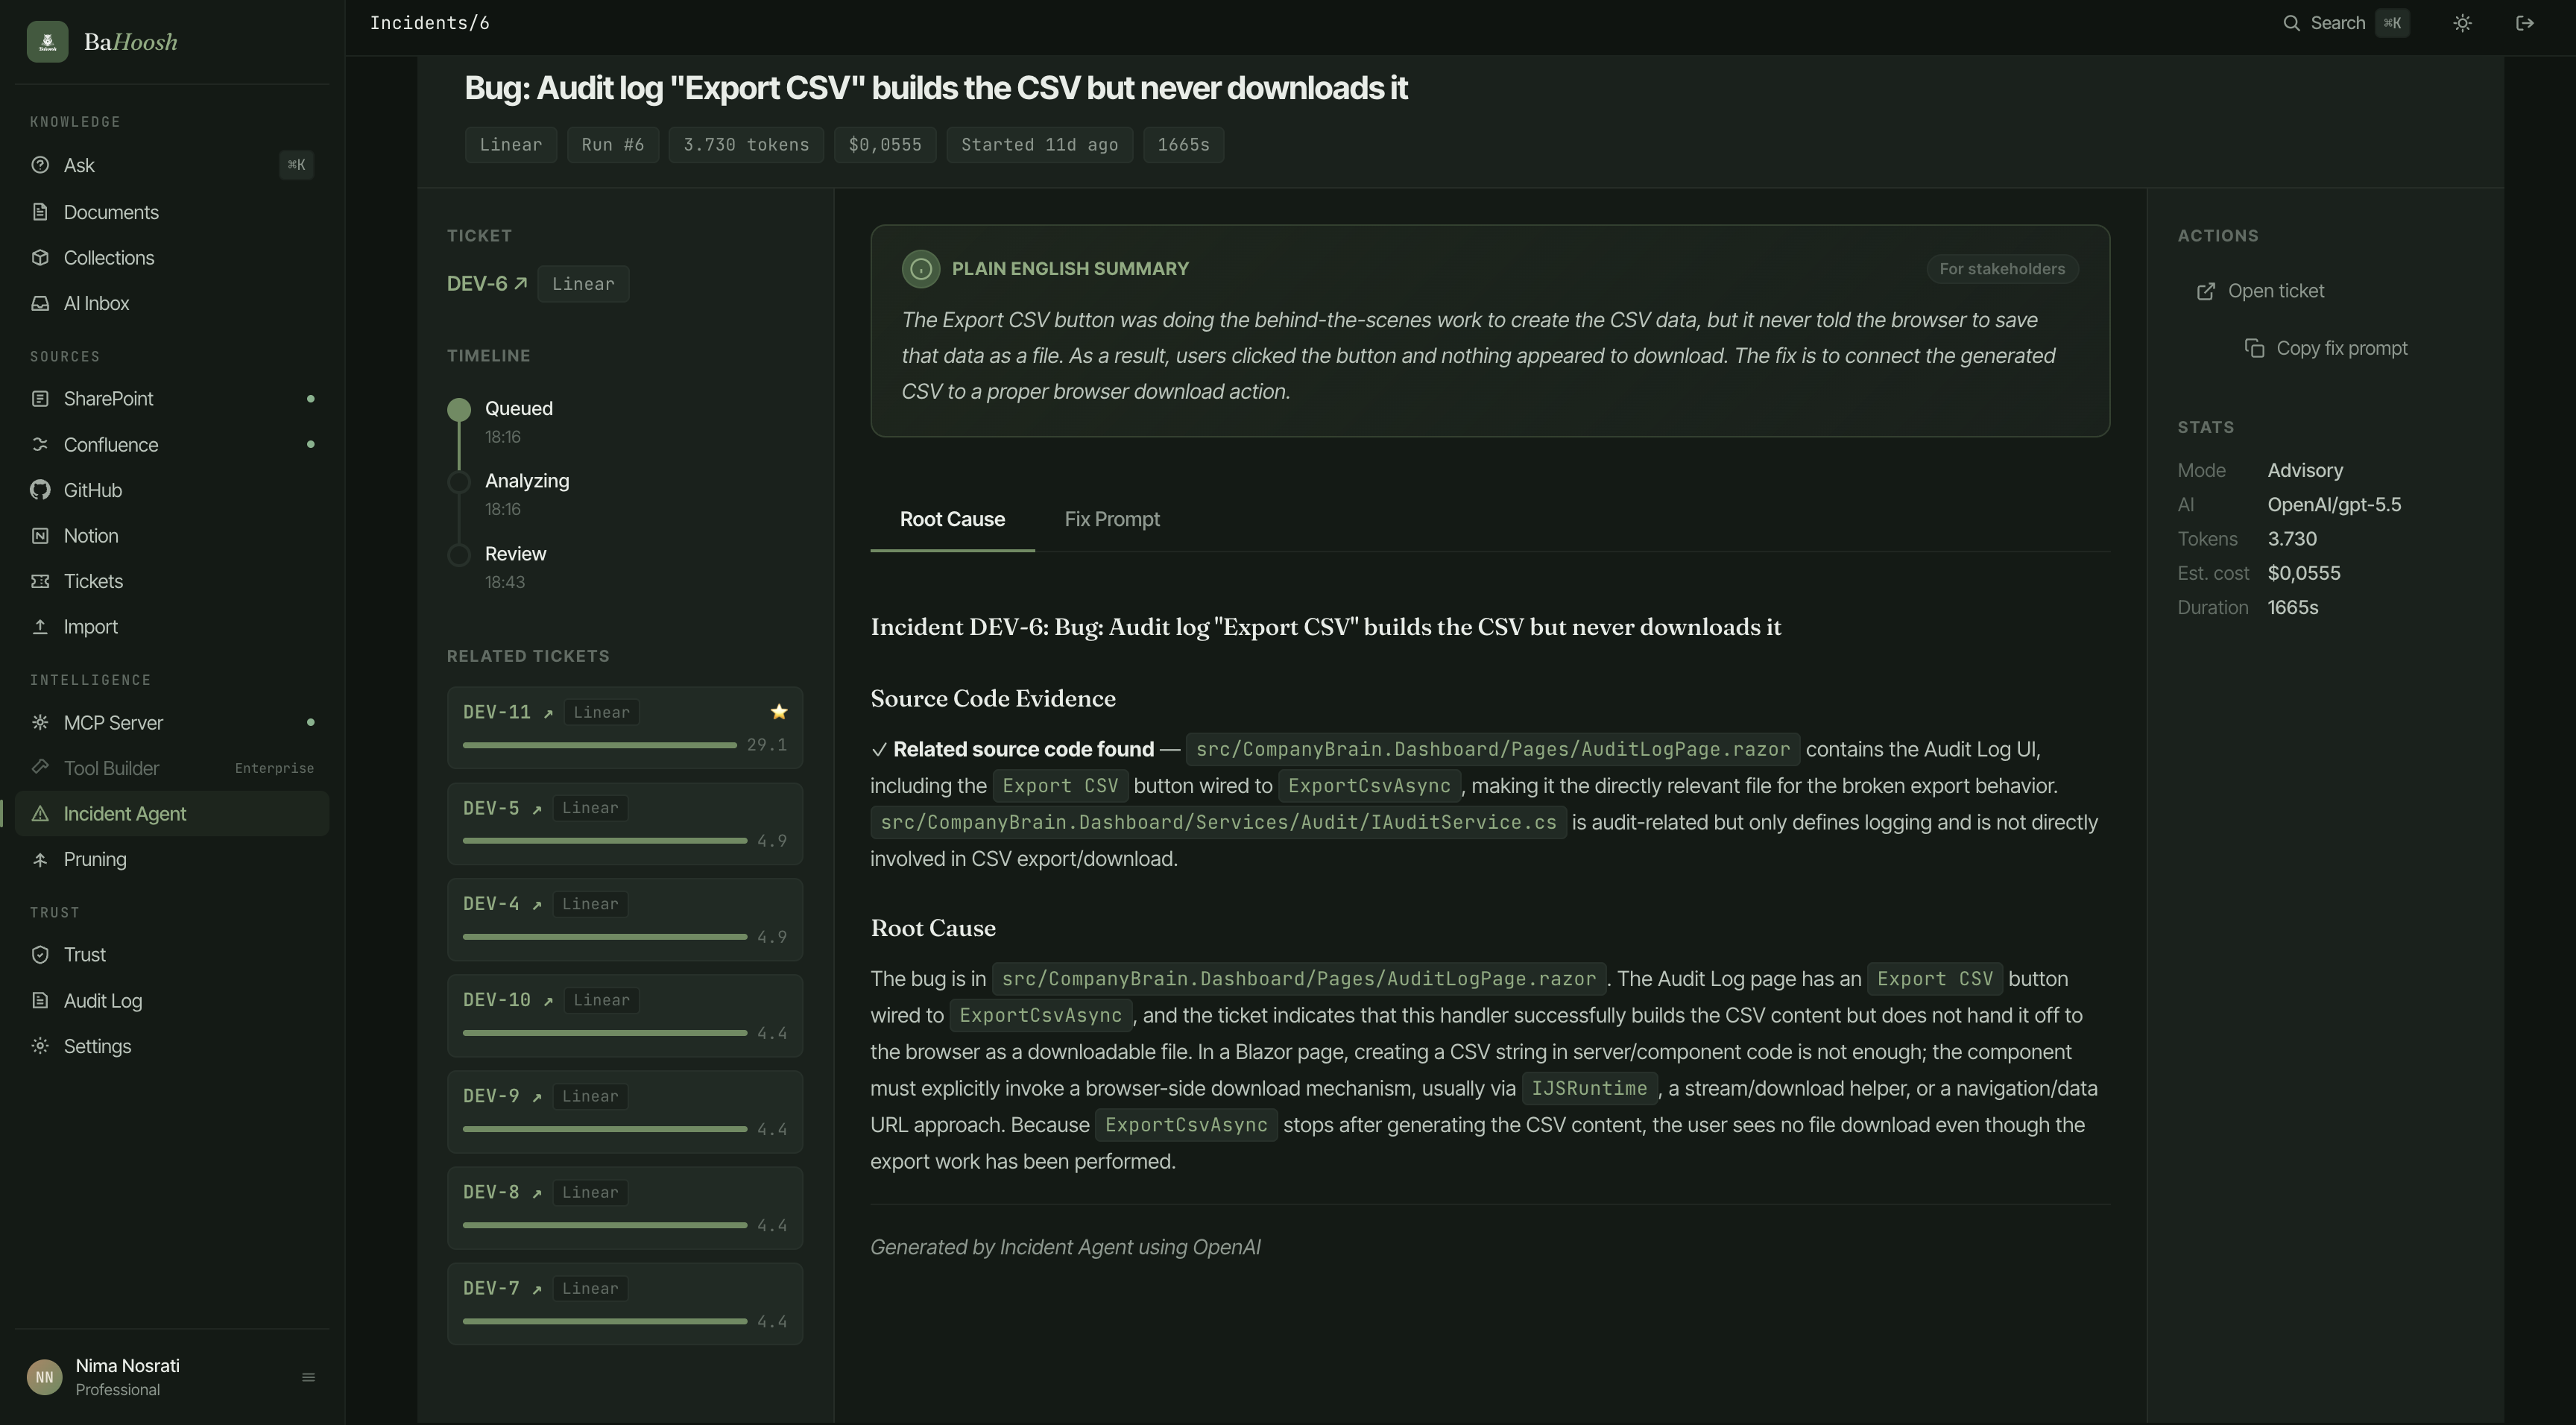Click the DEV-4 relevance score bar
This screenshot has width=2576, height=1425.
[x=605, y=937]
